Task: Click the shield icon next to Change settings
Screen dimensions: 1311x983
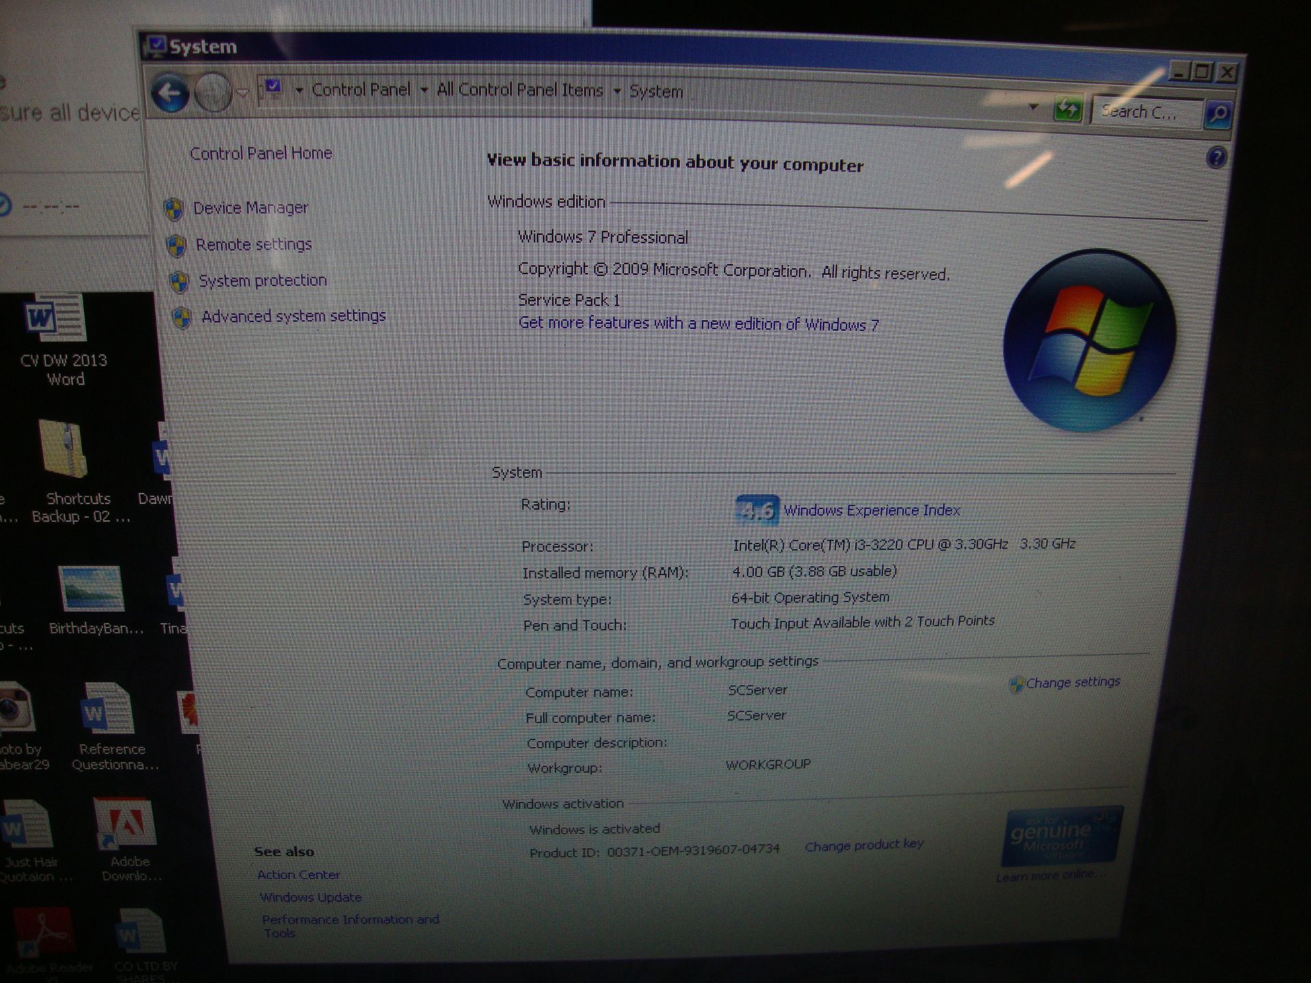Action: (1016, 684)
